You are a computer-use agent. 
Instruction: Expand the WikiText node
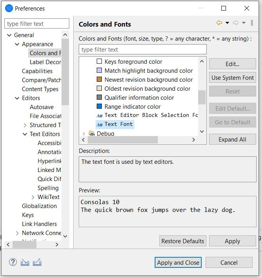point(33,197)
